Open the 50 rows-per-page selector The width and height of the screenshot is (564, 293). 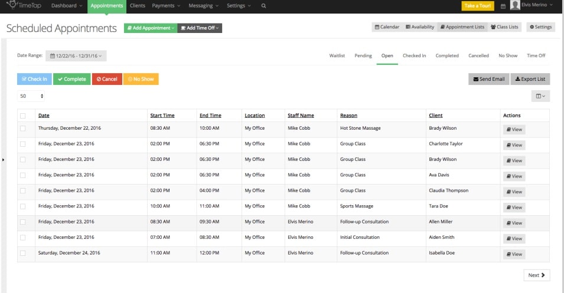(31, 96)
